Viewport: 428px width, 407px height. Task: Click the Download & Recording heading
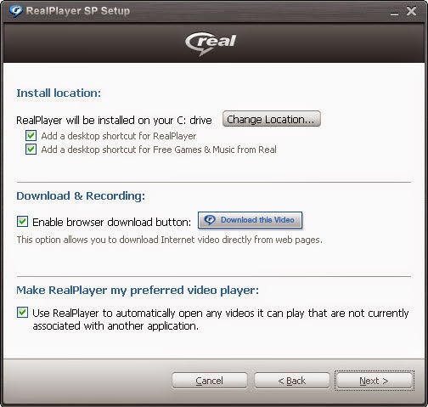pyautogui.click(x=81, y=196)
